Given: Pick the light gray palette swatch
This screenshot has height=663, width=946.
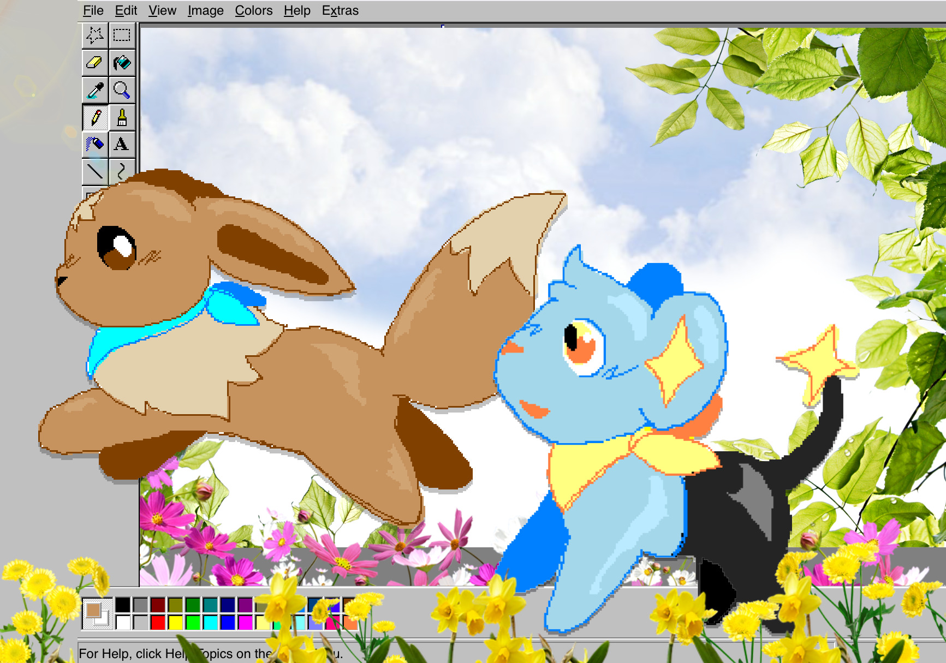Looking at the screenshot, I should coord(140,623).
